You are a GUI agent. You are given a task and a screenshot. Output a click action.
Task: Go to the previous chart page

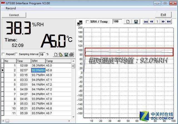tap(152, 22)
